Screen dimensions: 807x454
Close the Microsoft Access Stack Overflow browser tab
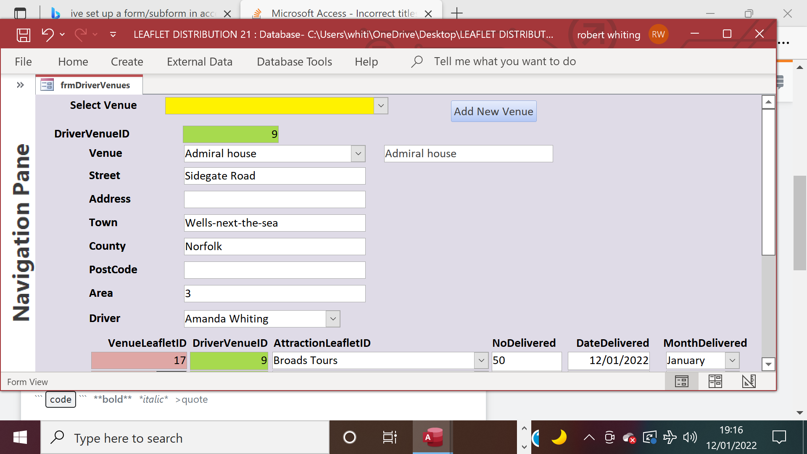[428, 13]
